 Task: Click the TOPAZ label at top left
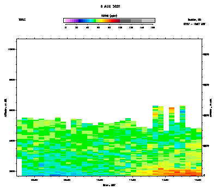click(x=22, y=20)
